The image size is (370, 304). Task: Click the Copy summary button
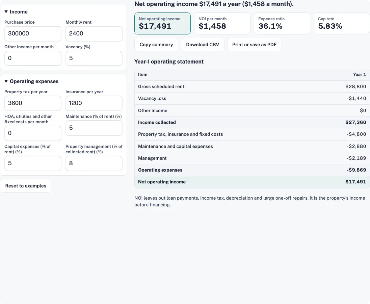click(x=156, y=45)
